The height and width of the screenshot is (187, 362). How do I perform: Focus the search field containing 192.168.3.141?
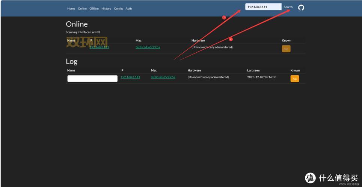point(263,7)
